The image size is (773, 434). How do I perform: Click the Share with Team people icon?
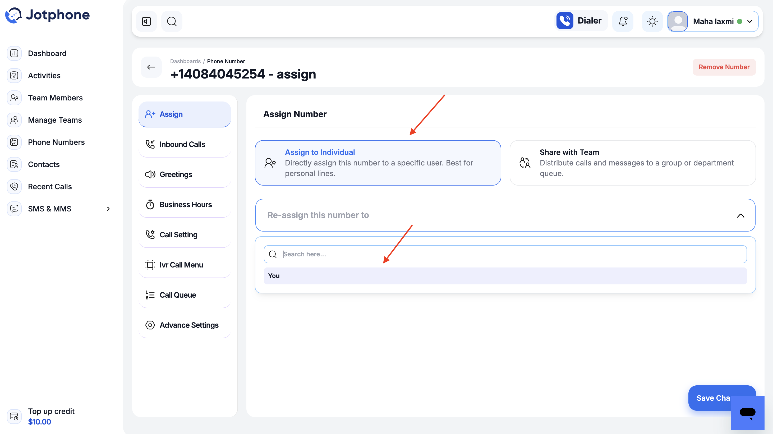tap(525, 163)
